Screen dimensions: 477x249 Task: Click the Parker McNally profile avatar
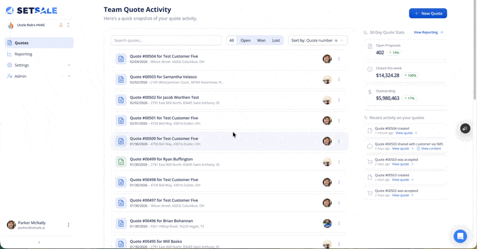click(x=11, y=225)
